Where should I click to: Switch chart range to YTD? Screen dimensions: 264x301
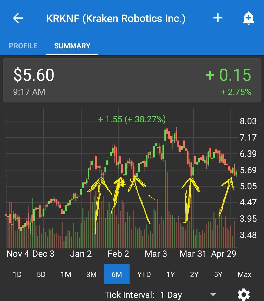(x=144, y=274)
